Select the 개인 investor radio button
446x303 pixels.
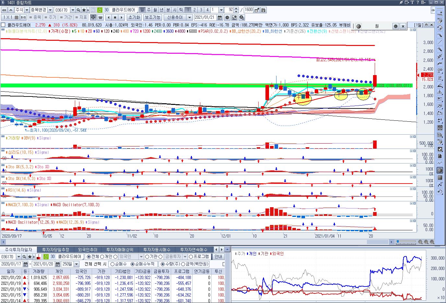(x=102, y=257)
